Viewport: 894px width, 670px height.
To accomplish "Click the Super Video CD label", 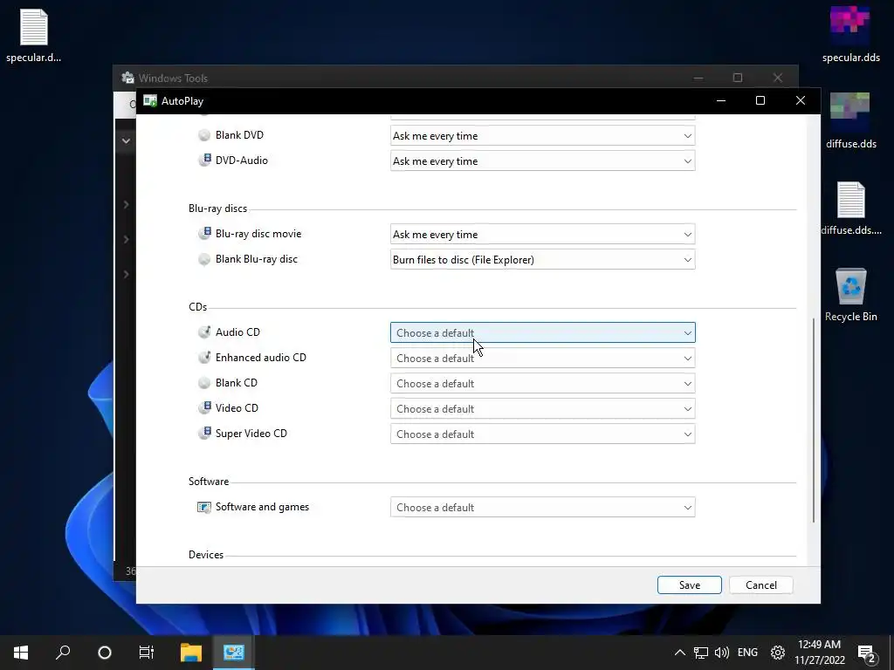I will click(251, 434).
